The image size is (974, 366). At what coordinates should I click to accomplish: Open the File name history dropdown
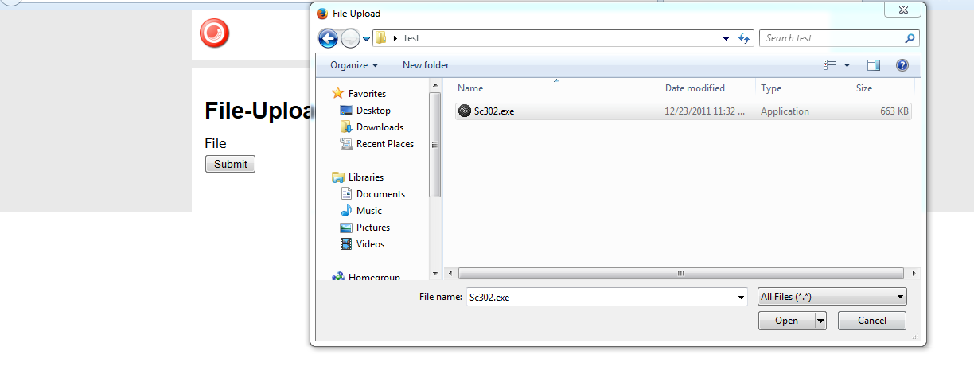(741, 297)
